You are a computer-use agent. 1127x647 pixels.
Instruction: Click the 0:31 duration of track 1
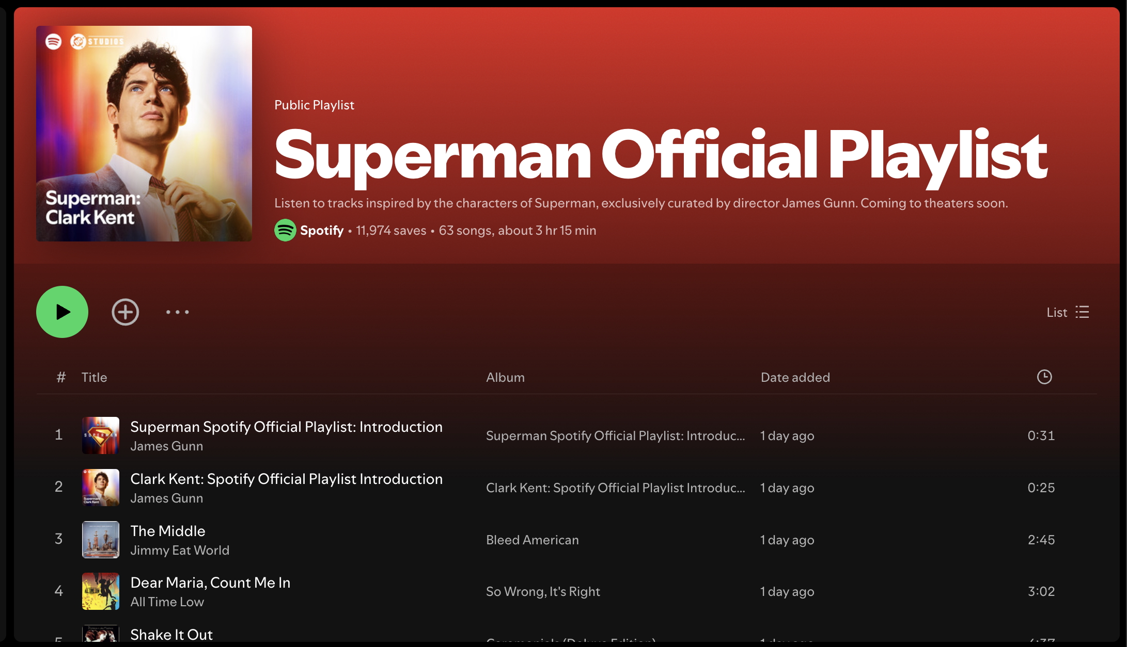point(1041,435)
